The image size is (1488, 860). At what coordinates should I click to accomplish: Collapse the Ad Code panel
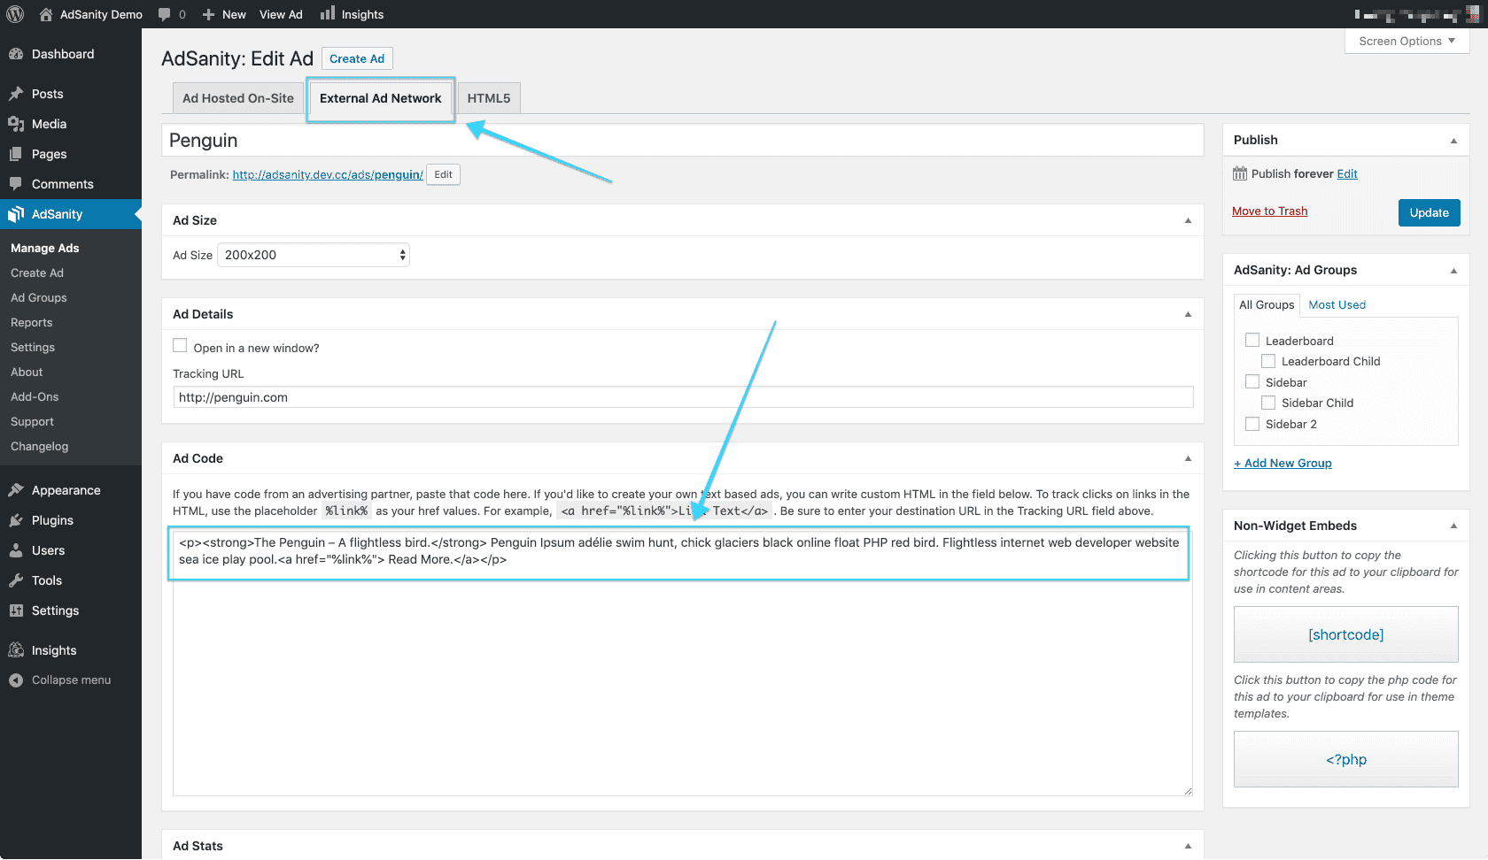point(1188,458)
